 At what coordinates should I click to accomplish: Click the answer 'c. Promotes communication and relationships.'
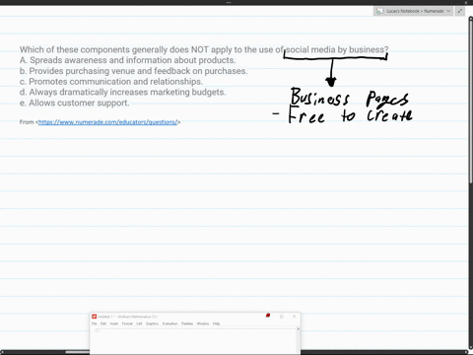coord(111,82)
